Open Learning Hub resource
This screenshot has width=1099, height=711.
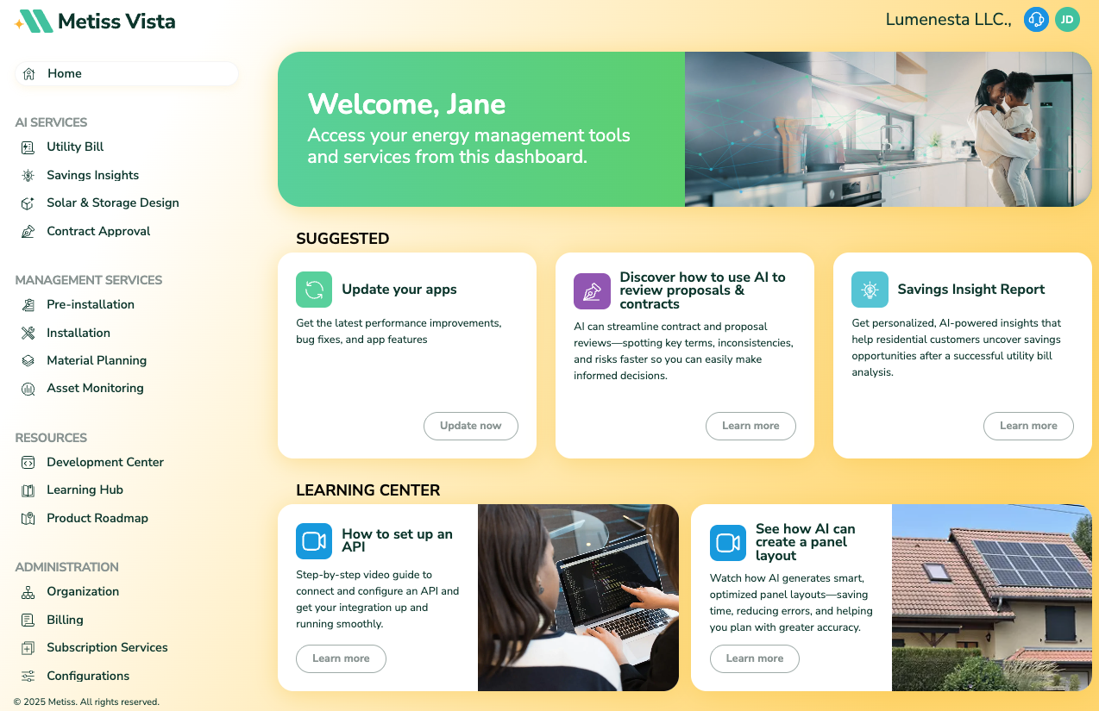[x=85, y=490]
